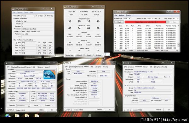Click the title icon of CPU-Z CPU-tab window
The width and height of the screenshot is (189, 123).
7,63
